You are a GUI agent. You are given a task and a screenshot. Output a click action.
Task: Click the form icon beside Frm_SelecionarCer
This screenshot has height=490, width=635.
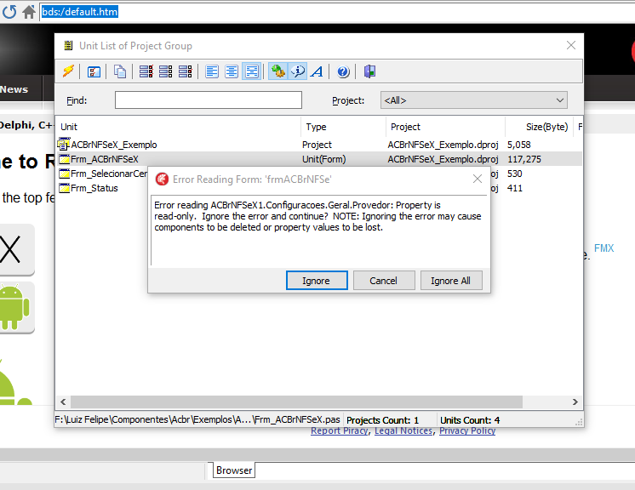click(x=64, y=174)
